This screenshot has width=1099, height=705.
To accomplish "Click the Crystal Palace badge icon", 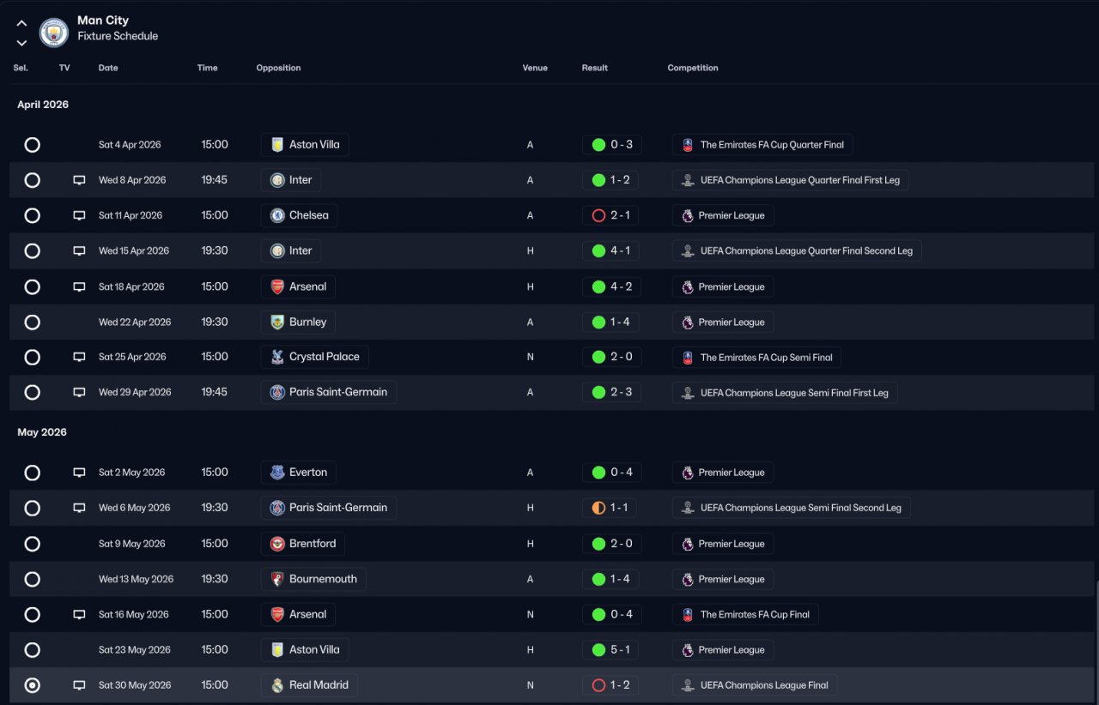I will point(277,357).
